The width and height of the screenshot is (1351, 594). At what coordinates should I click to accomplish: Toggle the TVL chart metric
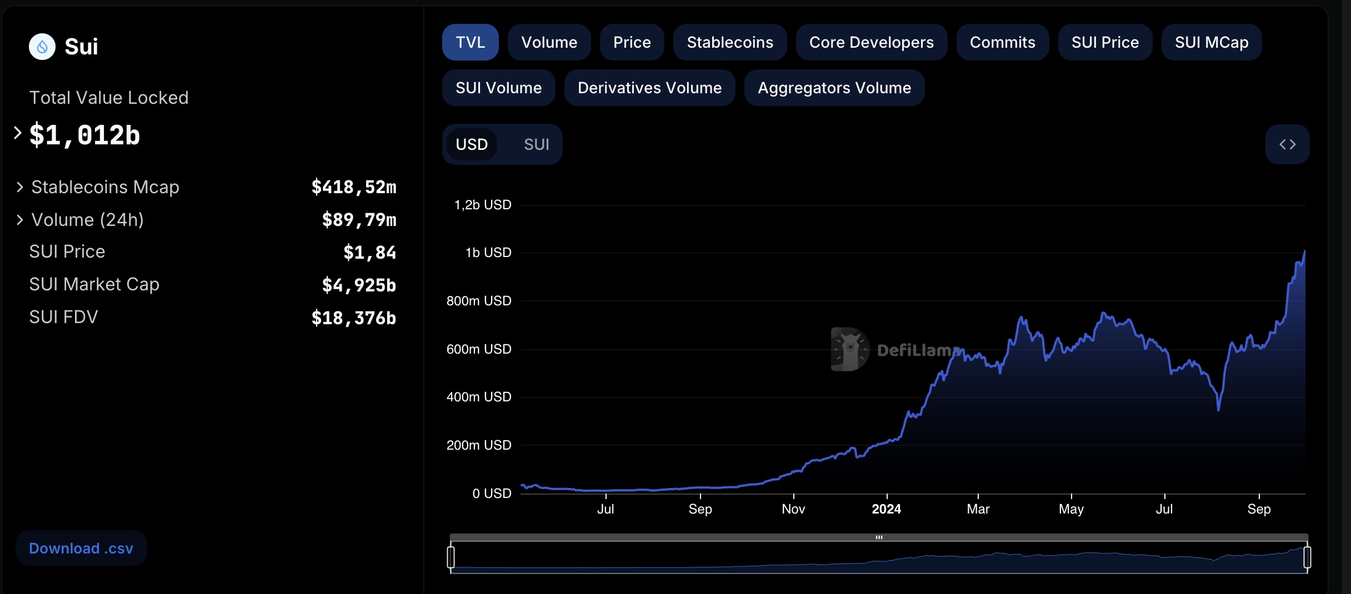[470, 42]
